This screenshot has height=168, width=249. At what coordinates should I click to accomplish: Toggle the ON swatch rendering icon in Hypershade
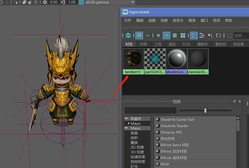point(128,36)
